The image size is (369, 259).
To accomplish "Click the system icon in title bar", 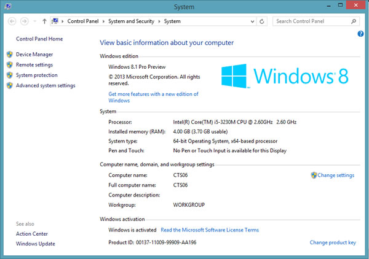I will 7,6.
